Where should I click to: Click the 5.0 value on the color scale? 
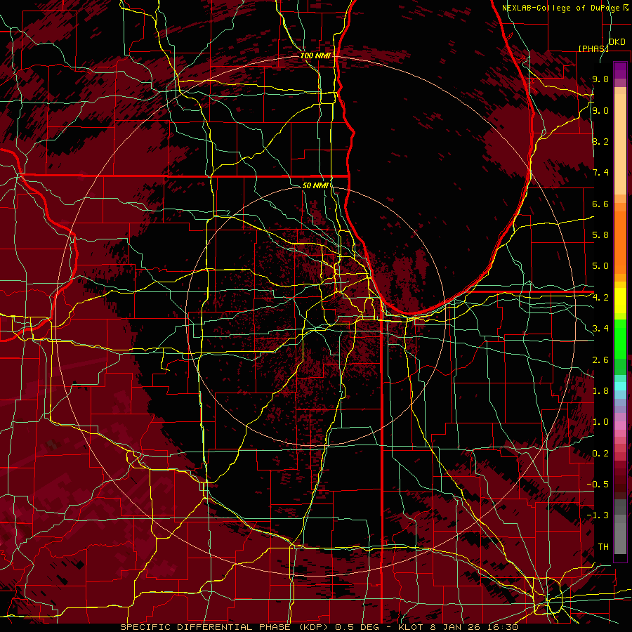pyautogui.click(x=600, y=266)
